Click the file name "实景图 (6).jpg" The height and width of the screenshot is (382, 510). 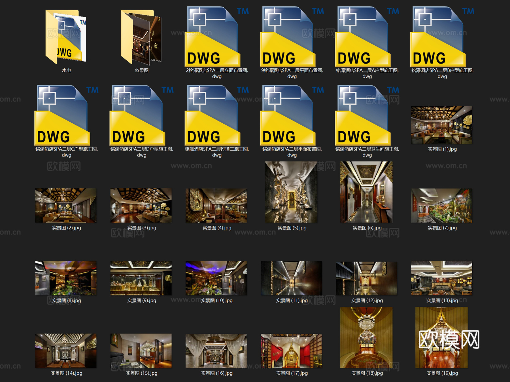pos(367,228)
